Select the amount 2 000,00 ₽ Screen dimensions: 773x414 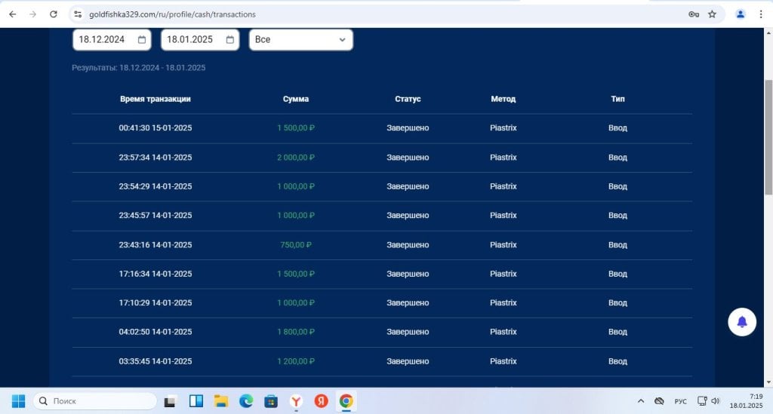point(296,158)
